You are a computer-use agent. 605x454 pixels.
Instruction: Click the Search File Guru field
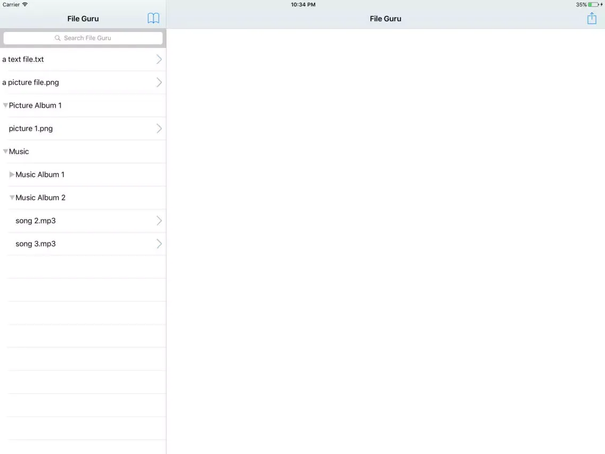83,38
